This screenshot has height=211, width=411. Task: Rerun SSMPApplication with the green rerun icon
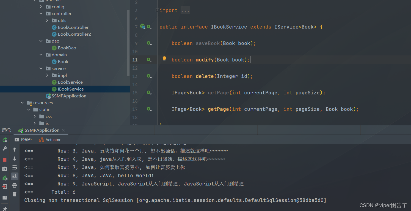(5, 140)
